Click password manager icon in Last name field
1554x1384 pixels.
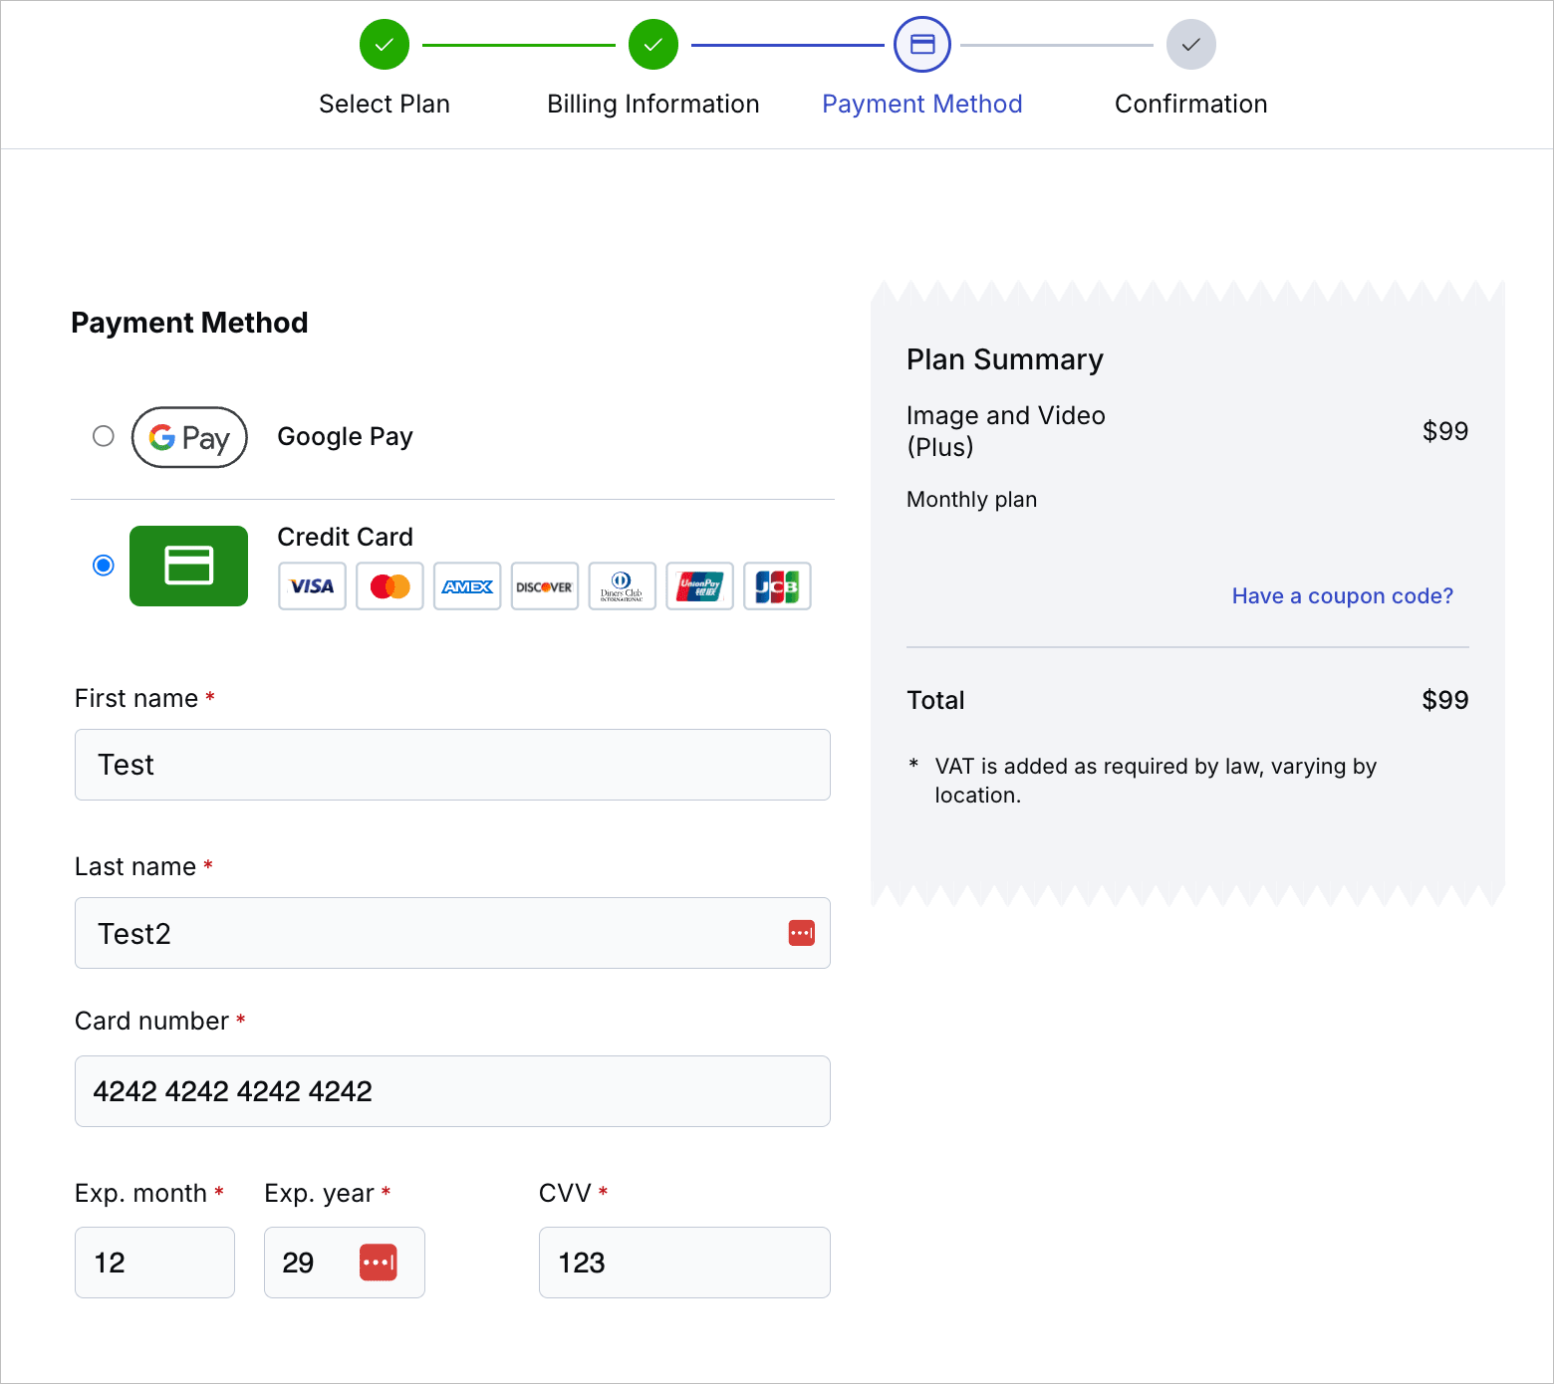pos(802,933)
